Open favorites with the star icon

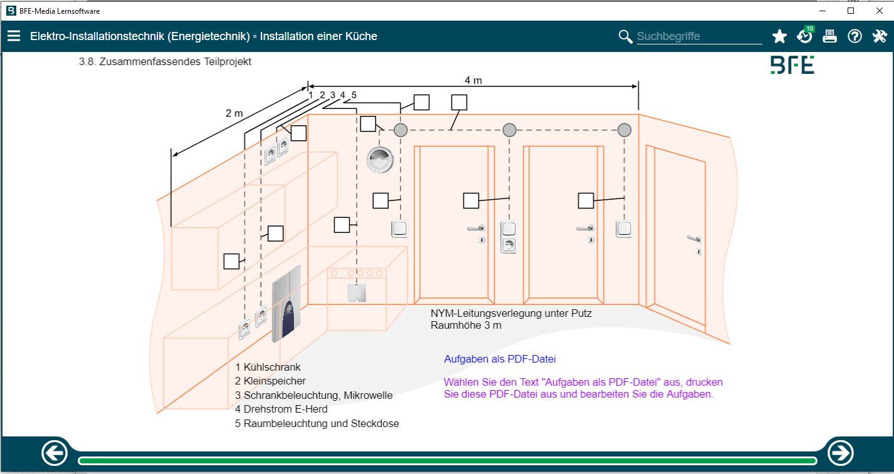[779, 36]
